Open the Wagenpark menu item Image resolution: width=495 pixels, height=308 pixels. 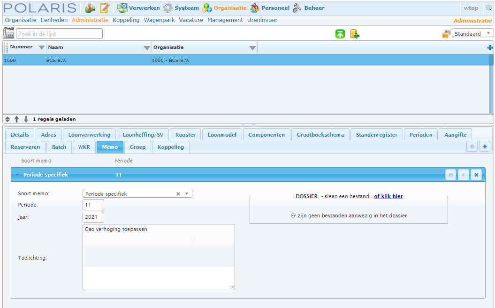point(159,20)
